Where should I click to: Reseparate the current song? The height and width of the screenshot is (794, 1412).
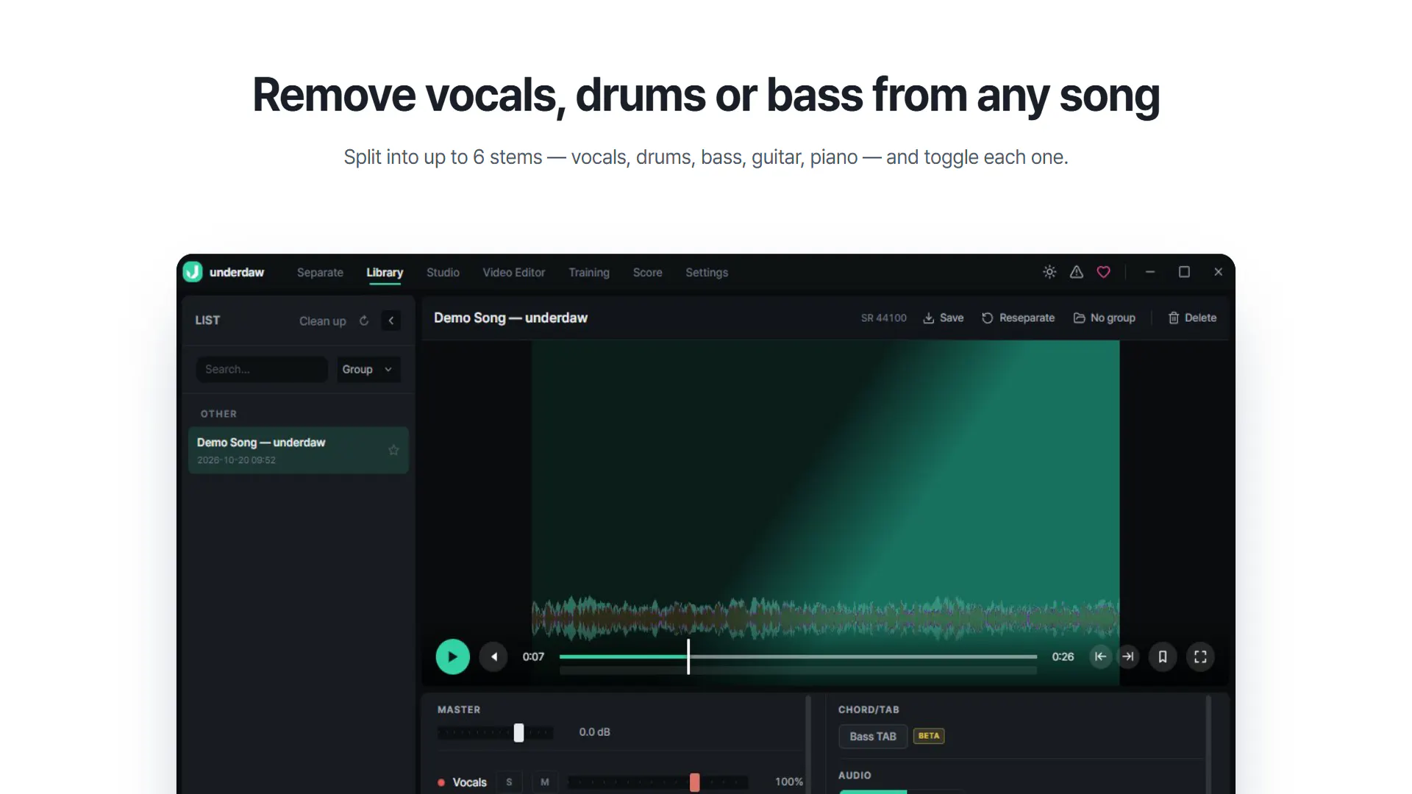pyautogui.click(x=1019, y=318)
